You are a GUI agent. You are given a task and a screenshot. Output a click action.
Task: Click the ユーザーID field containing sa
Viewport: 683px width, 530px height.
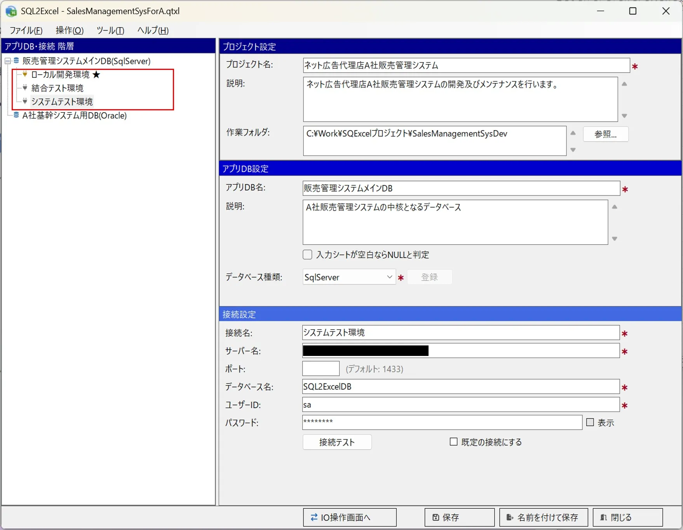[x=461, y=404]
